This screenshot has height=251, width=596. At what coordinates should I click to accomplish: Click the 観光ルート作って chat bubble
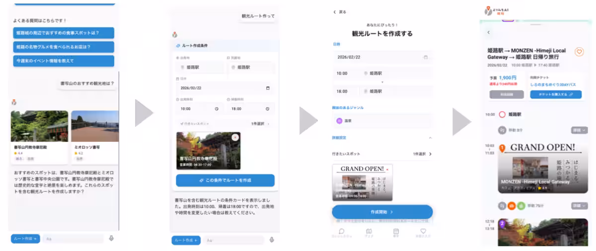coord(258,16)
